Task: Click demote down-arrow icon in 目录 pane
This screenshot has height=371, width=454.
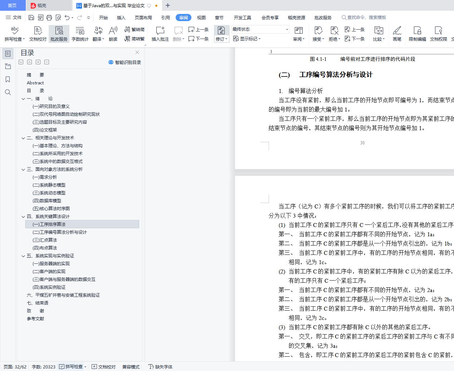Action: (21, 62)
